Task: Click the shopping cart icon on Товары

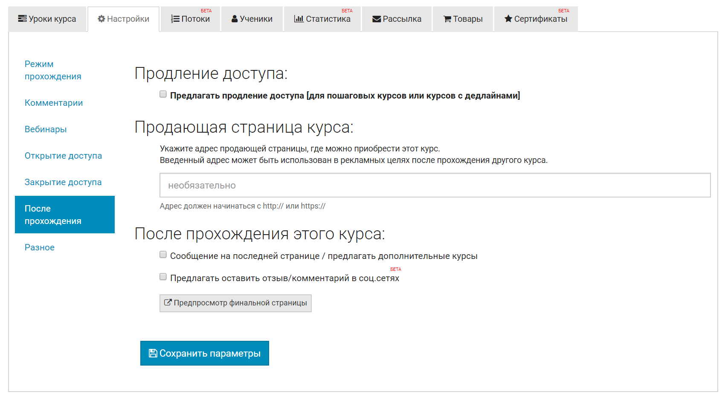Action: [447, 19]
